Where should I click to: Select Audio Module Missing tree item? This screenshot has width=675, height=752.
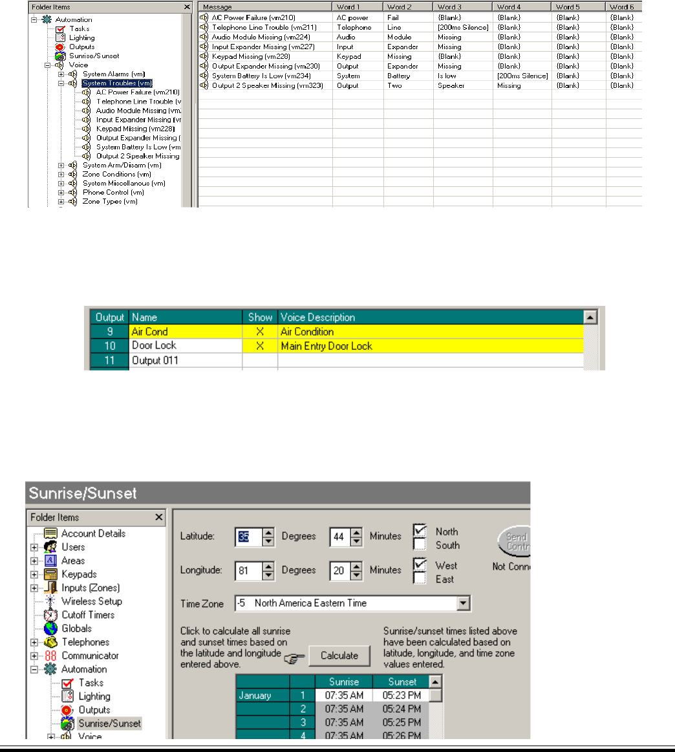click(x=138, y=111)
